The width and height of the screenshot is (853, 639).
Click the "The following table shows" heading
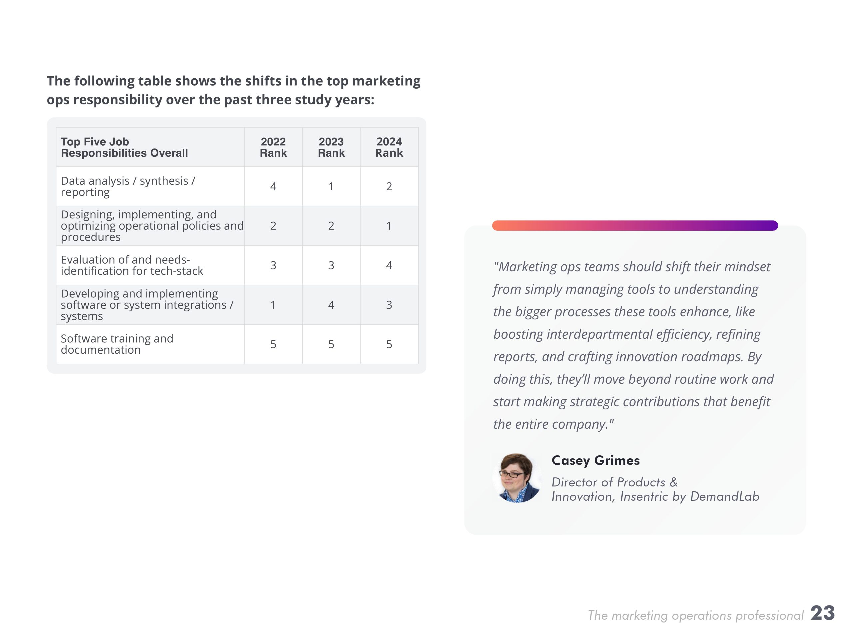pyautogui.click(x=233, y=90)
